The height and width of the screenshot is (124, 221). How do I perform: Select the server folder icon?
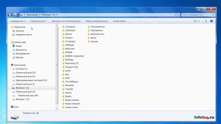tap(64, 70)
